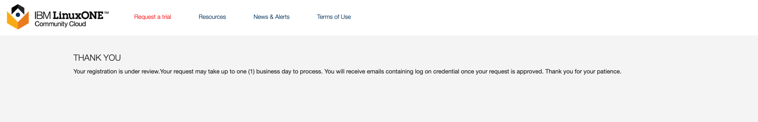Click the Community Cloud subtitle
The height and width of the screenshot is (122, 758).
60,24
